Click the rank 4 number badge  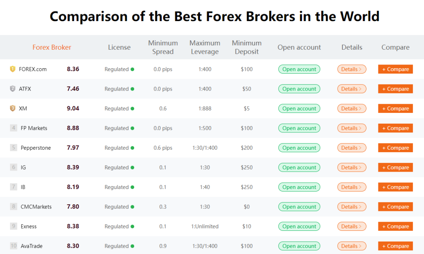[14, 128]
